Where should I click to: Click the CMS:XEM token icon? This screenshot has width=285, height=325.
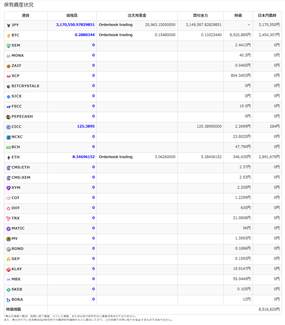[x=8, y=178]
